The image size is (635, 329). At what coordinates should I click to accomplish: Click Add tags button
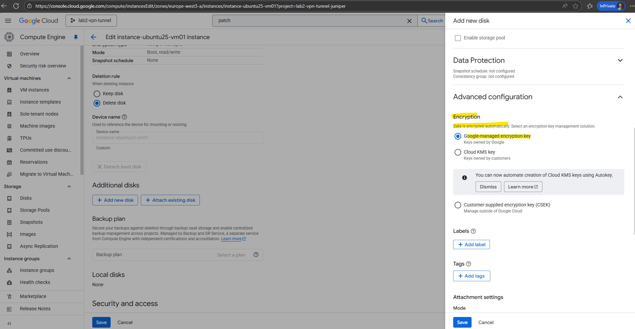coord(472,276)
